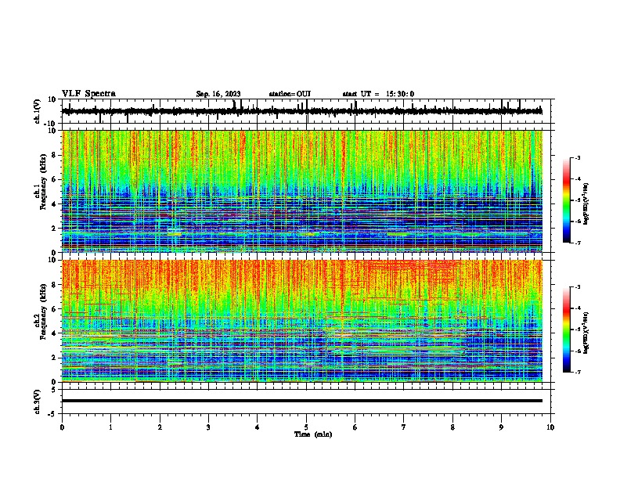This screenshot has width=620, height=479.
Task: Click the ch.3 flat black trace line
Action: (x=302, y=401)
